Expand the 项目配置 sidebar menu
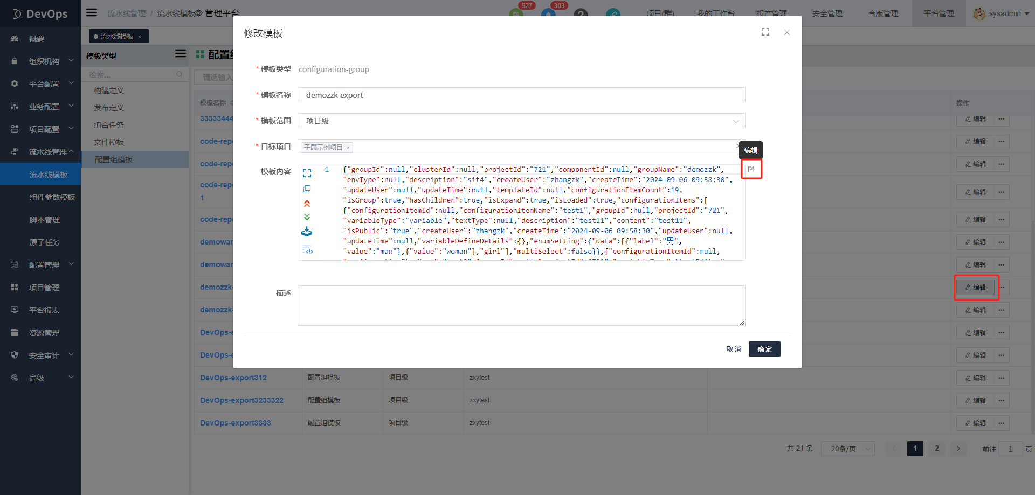 click(40, 129)
